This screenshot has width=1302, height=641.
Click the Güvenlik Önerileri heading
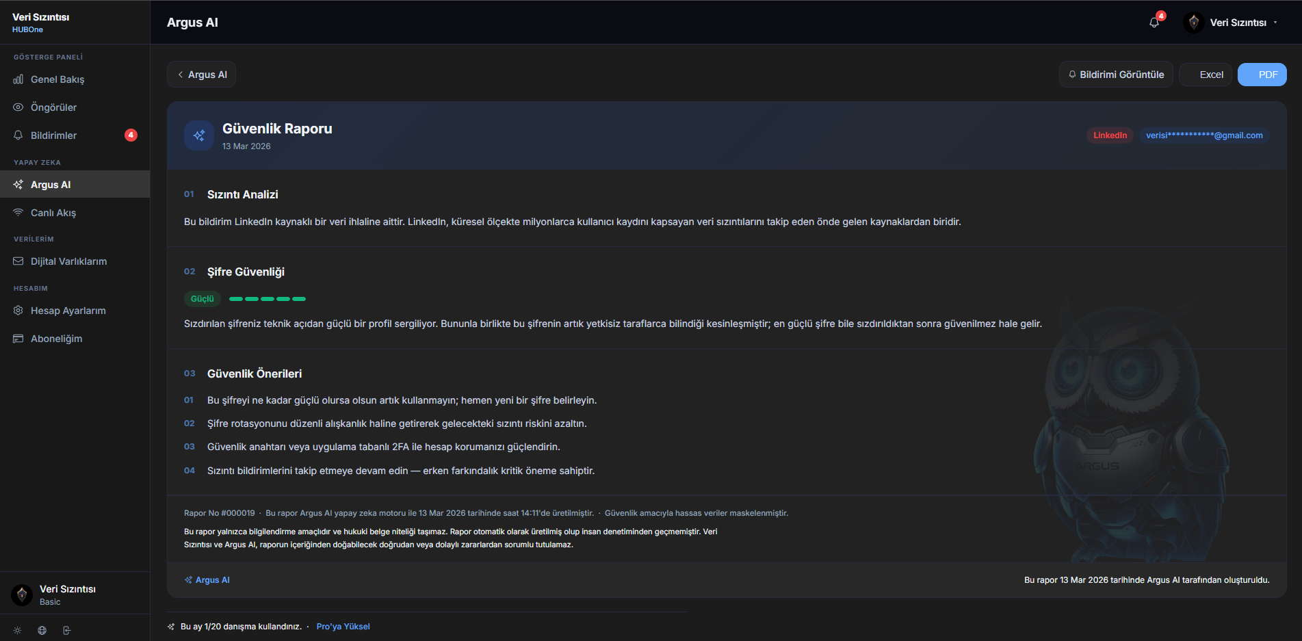[x=255, y=374]
